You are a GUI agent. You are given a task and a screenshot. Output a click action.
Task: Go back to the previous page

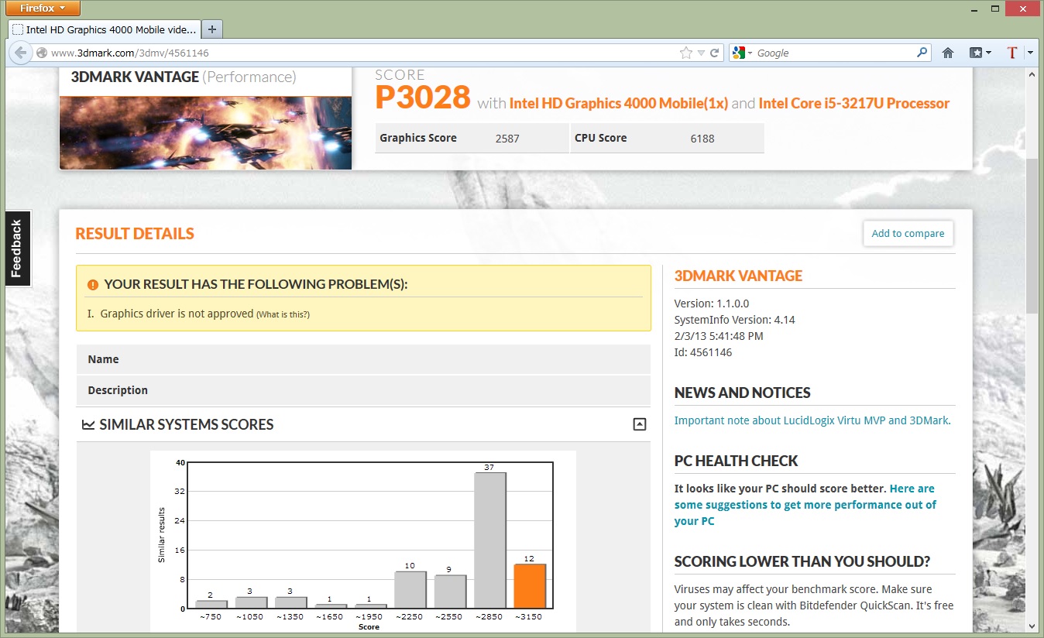pos(20,53)
